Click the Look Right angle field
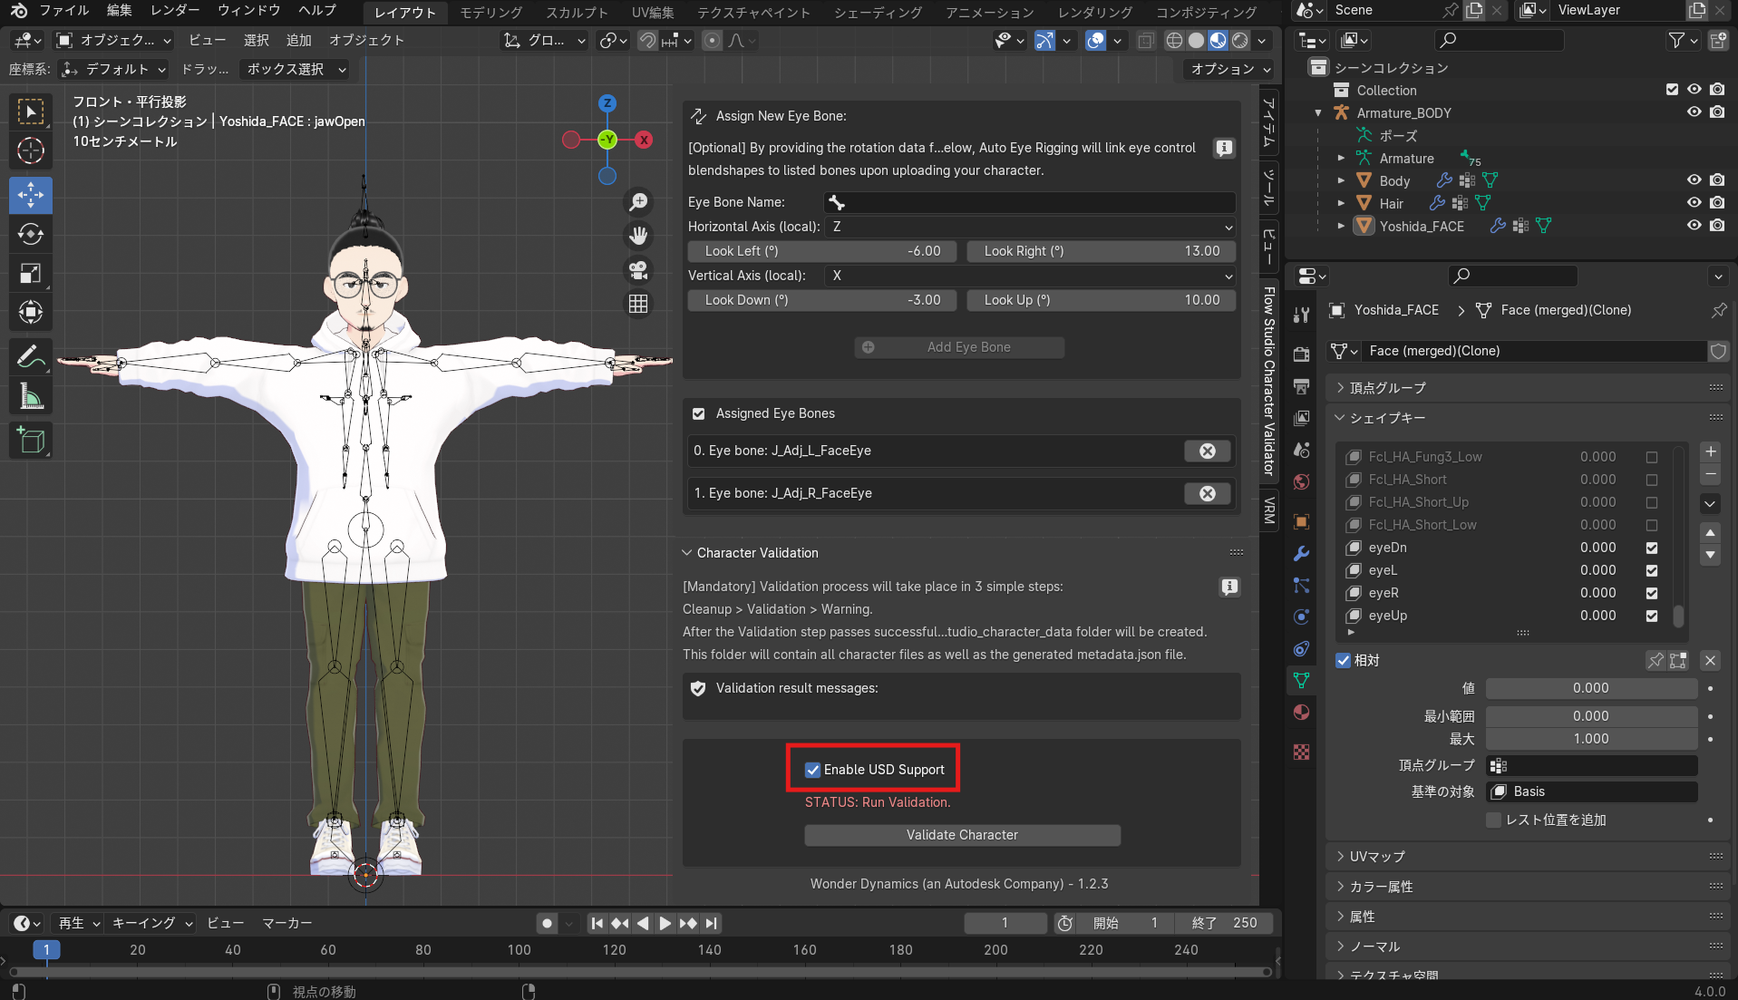Viewport: 1738px width, 1000px height. 1100,251
